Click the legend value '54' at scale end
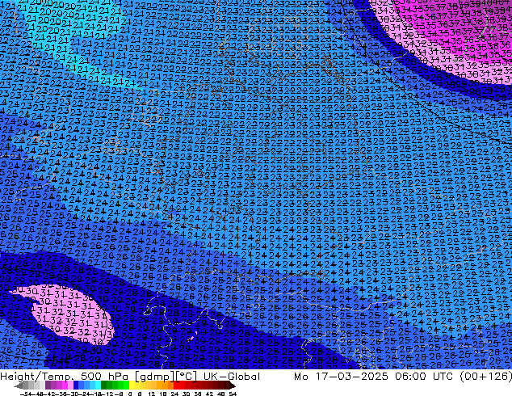Screen dimensions: 512x396 [x=232, y=394]
